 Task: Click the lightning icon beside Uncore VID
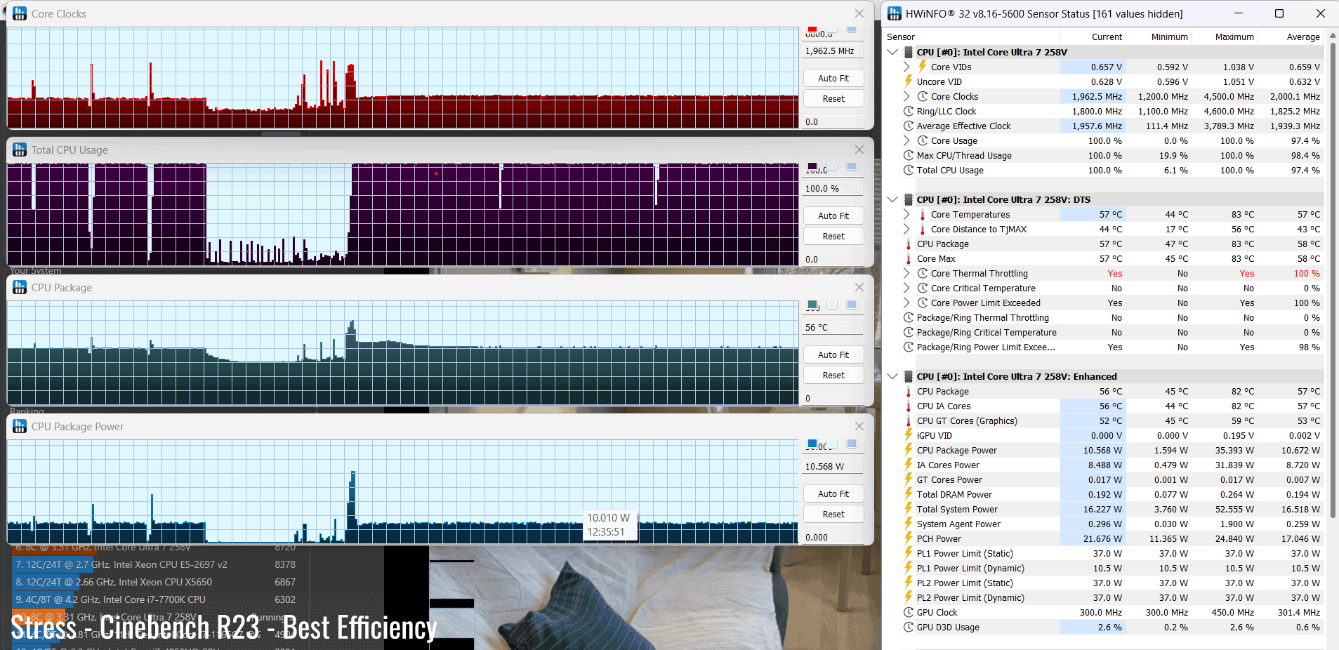(909, 81)
